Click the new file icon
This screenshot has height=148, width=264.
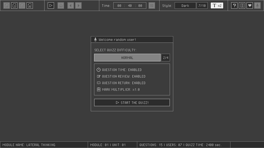[7, 6]
